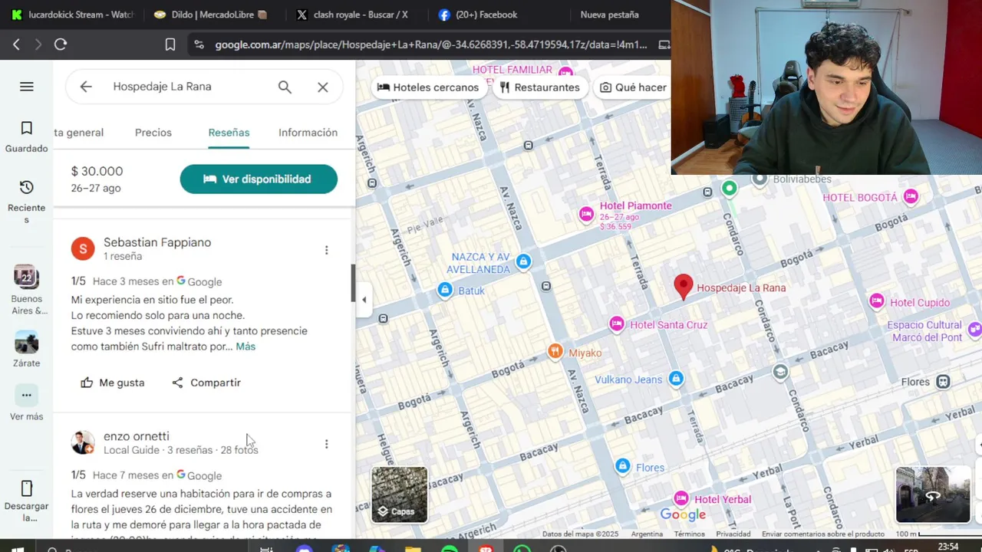
Task: Click the site settings icon in address bar
Action: pyautogui.click(x=199, y=44)
